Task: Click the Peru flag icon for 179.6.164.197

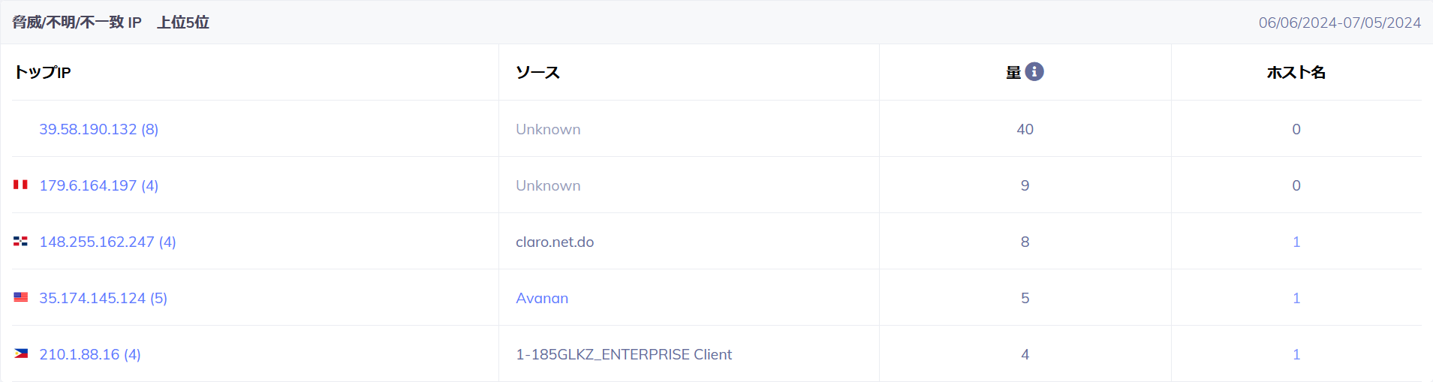Action: [21, 185]
